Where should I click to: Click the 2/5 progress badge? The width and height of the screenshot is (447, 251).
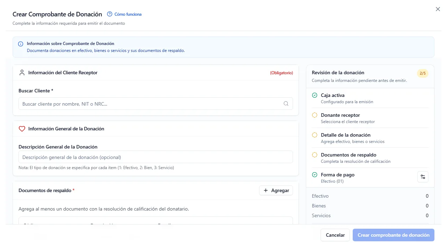coord(423,74)
